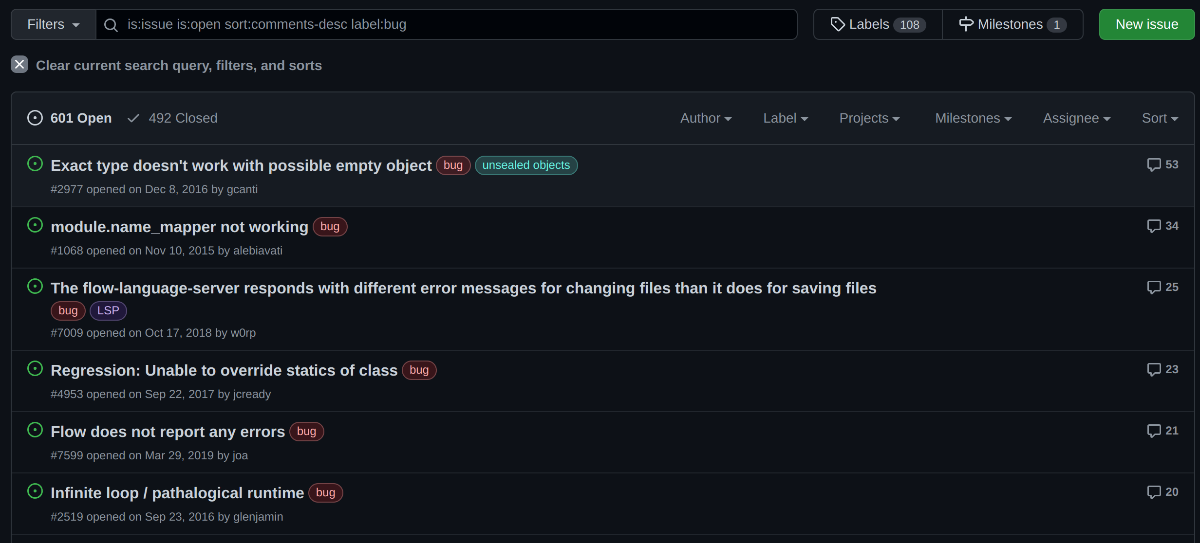Click open status icon for Infinite loop issue
This screenshot has width=1200, height=543.
coord(35,491)
